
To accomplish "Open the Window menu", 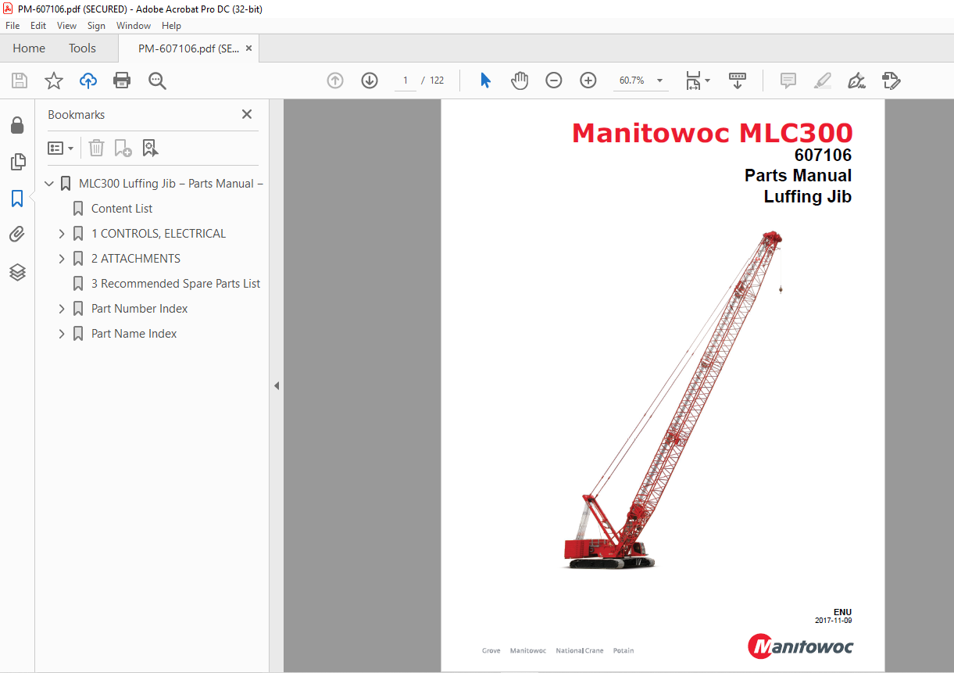I will click(x=134, y=26).
